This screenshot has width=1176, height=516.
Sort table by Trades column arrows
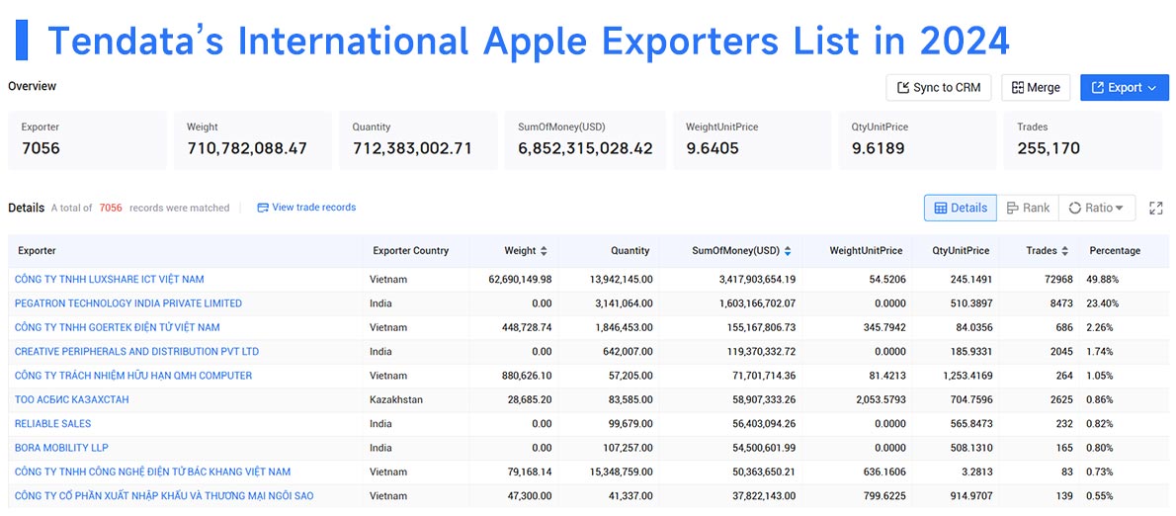(1064, 251)
